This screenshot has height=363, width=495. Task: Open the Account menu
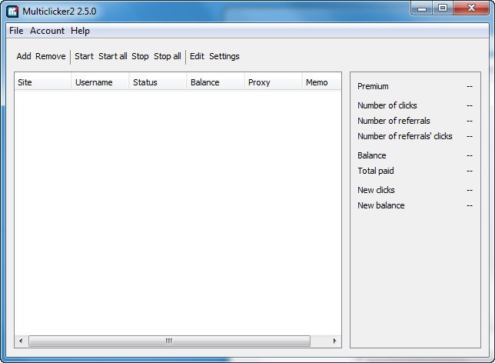point(48,31)
